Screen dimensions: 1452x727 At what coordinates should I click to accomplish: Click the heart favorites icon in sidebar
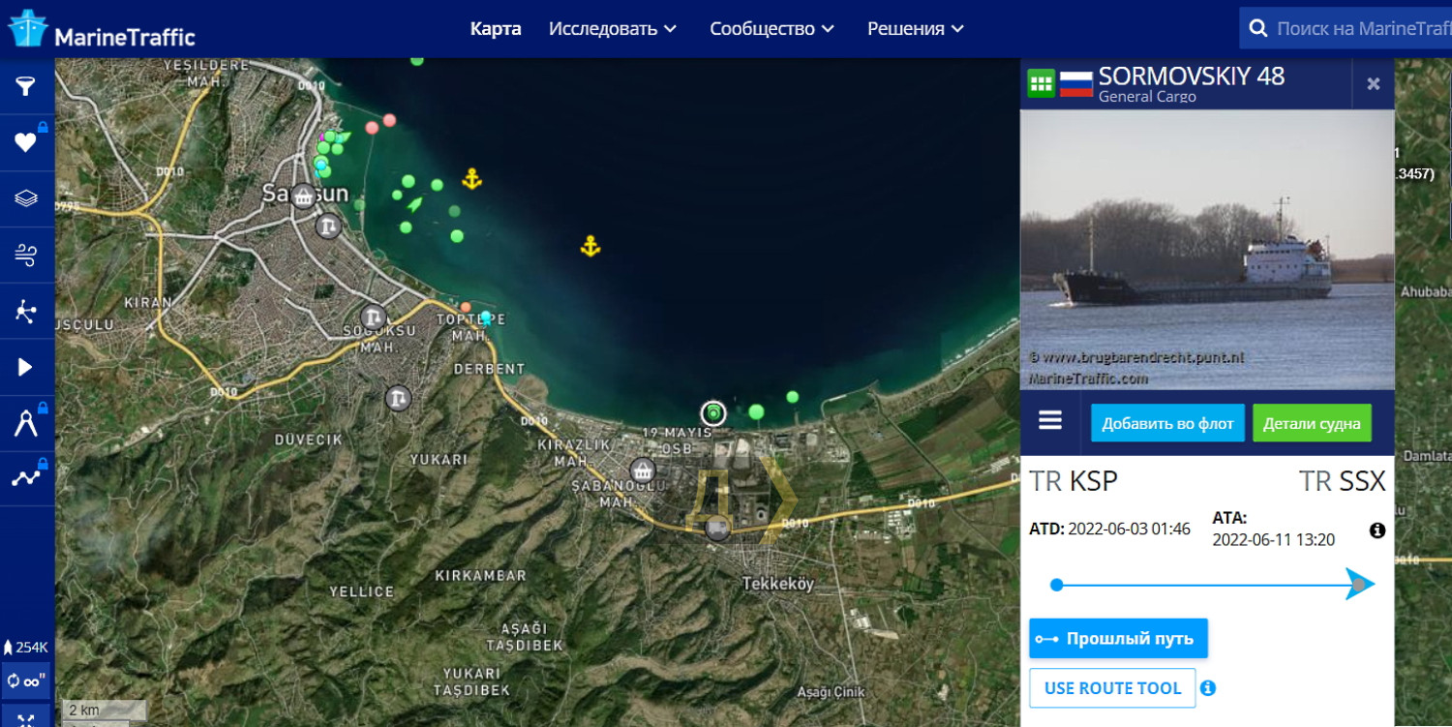click(25, 143)
